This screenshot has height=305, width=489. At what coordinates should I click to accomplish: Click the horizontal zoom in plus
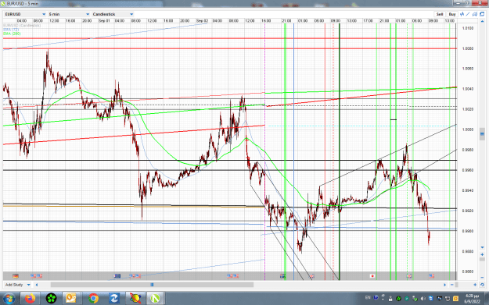[475, 285]
